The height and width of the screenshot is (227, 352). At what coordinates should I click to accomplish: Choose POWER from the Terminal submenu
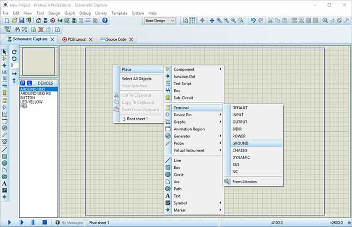pos(256,136)
